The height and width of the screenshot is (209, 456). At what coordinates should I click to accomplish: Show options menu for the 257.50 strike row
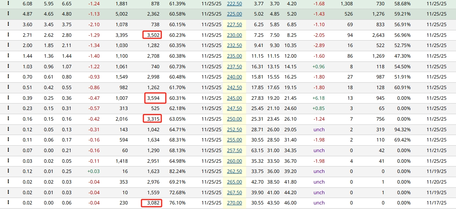point(8,150)
